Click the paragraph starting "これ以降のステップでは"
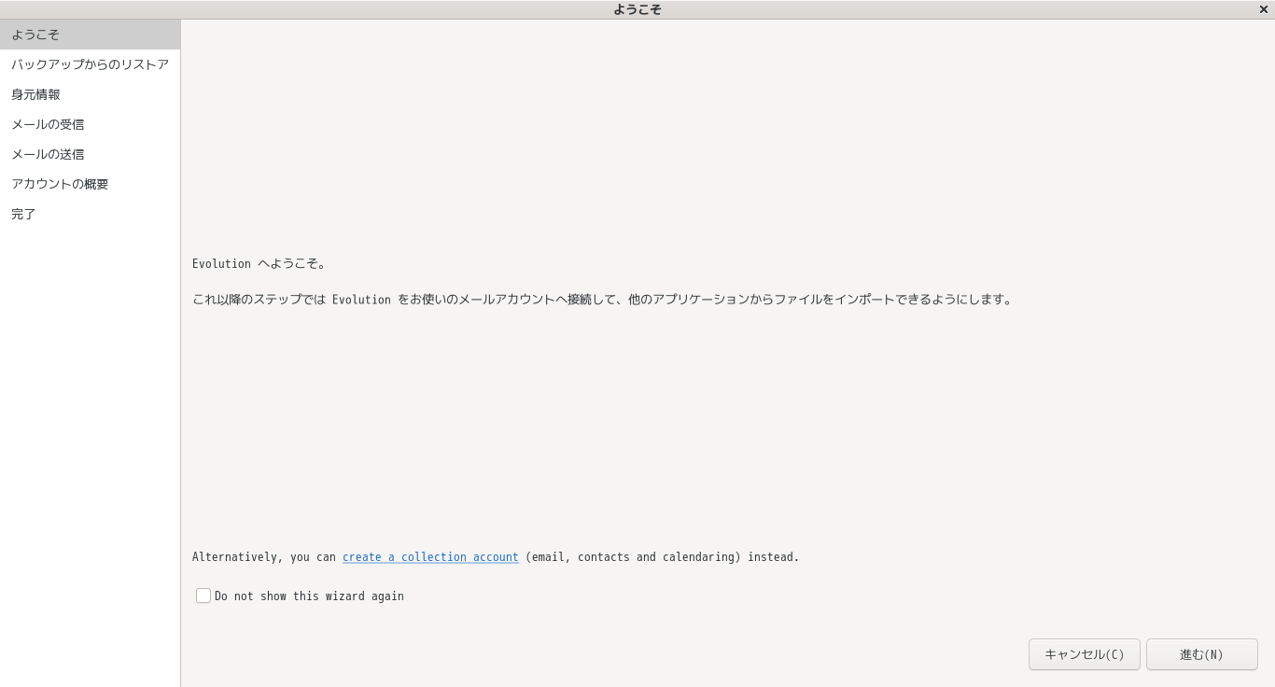Screen dimensions: 1275x687 pos(602,300)
